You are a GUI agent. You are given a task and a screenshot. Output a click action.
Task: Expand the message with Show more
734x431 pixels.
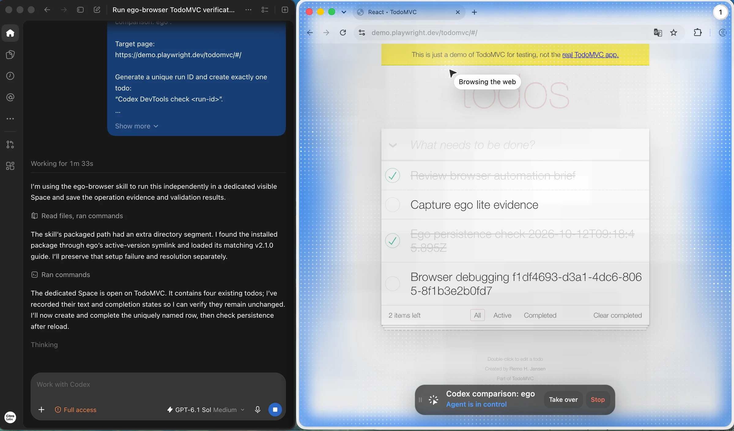(x=136, y=126)
